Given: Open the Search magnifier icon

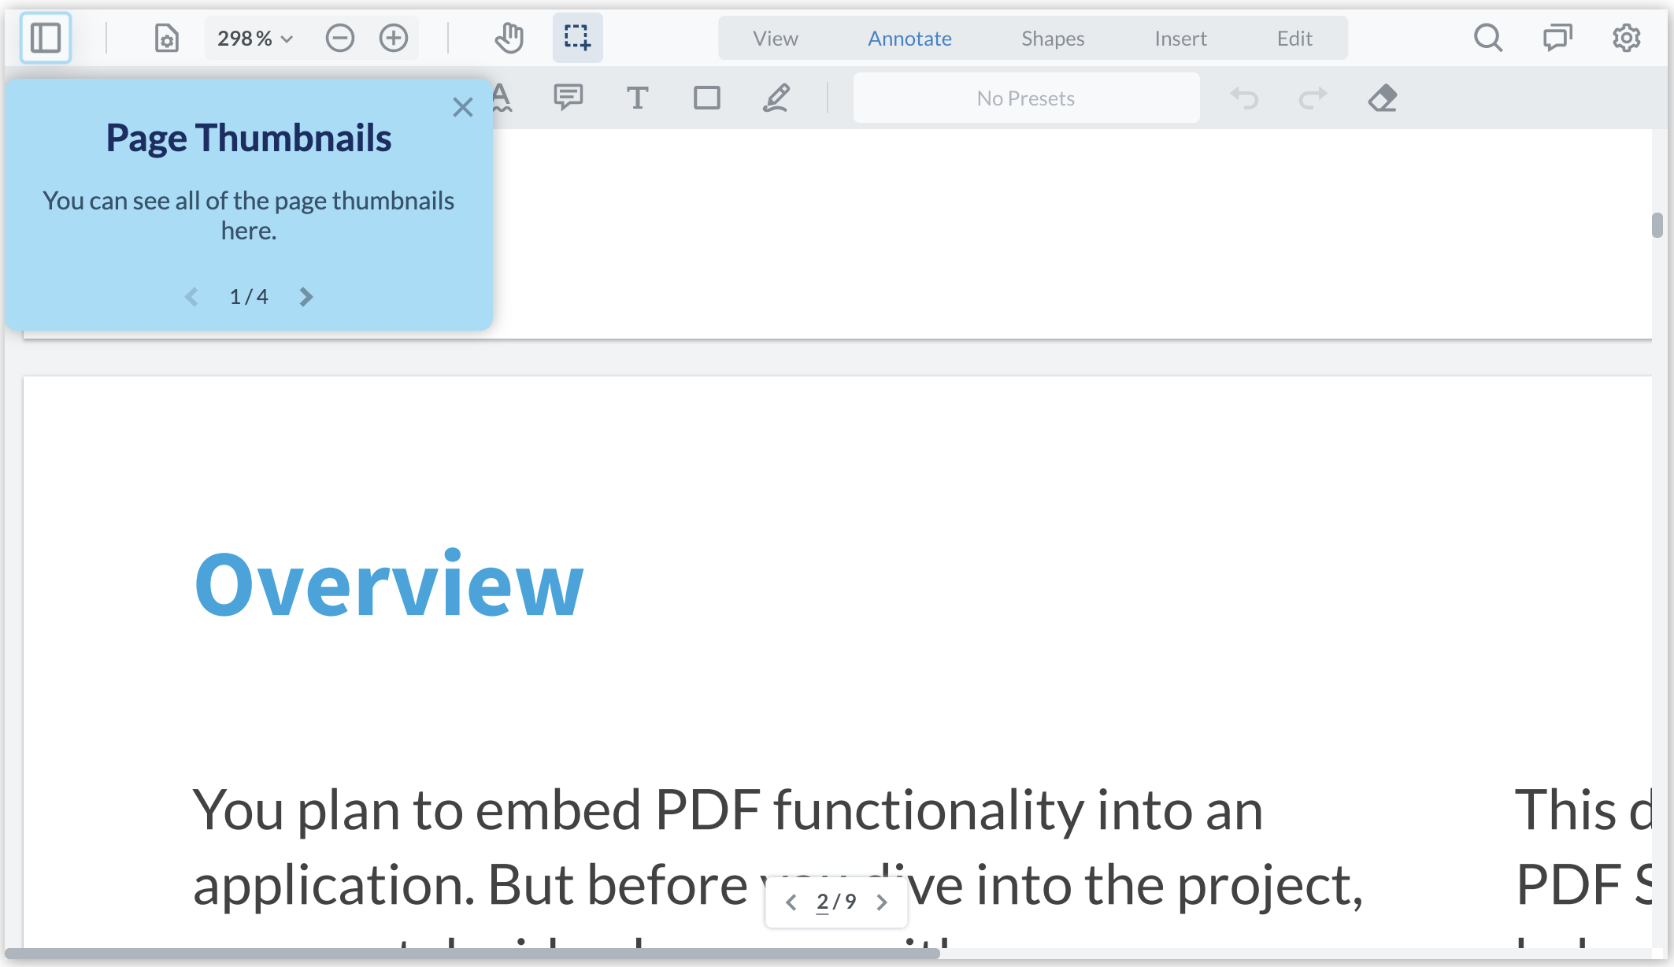Looking at the screenshot, I should click(1487, 38).
